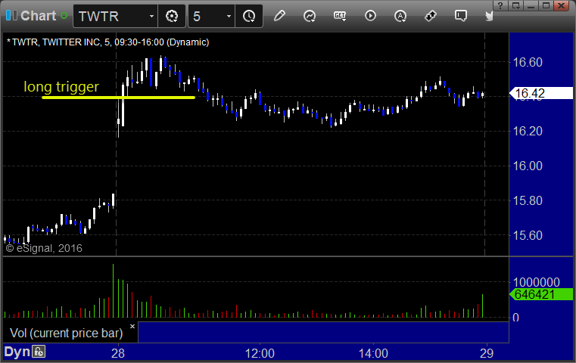This screenshot has width=576, height=363.
Task: Toggle the time scale lock icon
Action: (39, 352)
